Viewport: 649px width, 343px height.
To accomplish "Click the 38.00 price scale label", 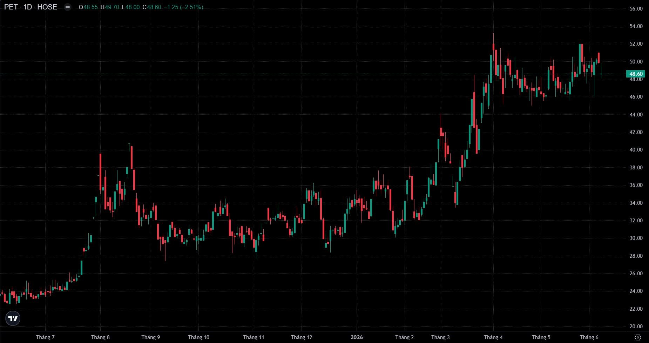I will pos(636,168).
